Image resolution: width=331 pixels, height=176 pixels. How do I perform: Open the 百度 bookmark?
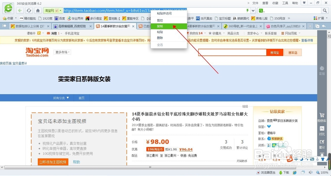pyautogui.click(x=60, y=18)
